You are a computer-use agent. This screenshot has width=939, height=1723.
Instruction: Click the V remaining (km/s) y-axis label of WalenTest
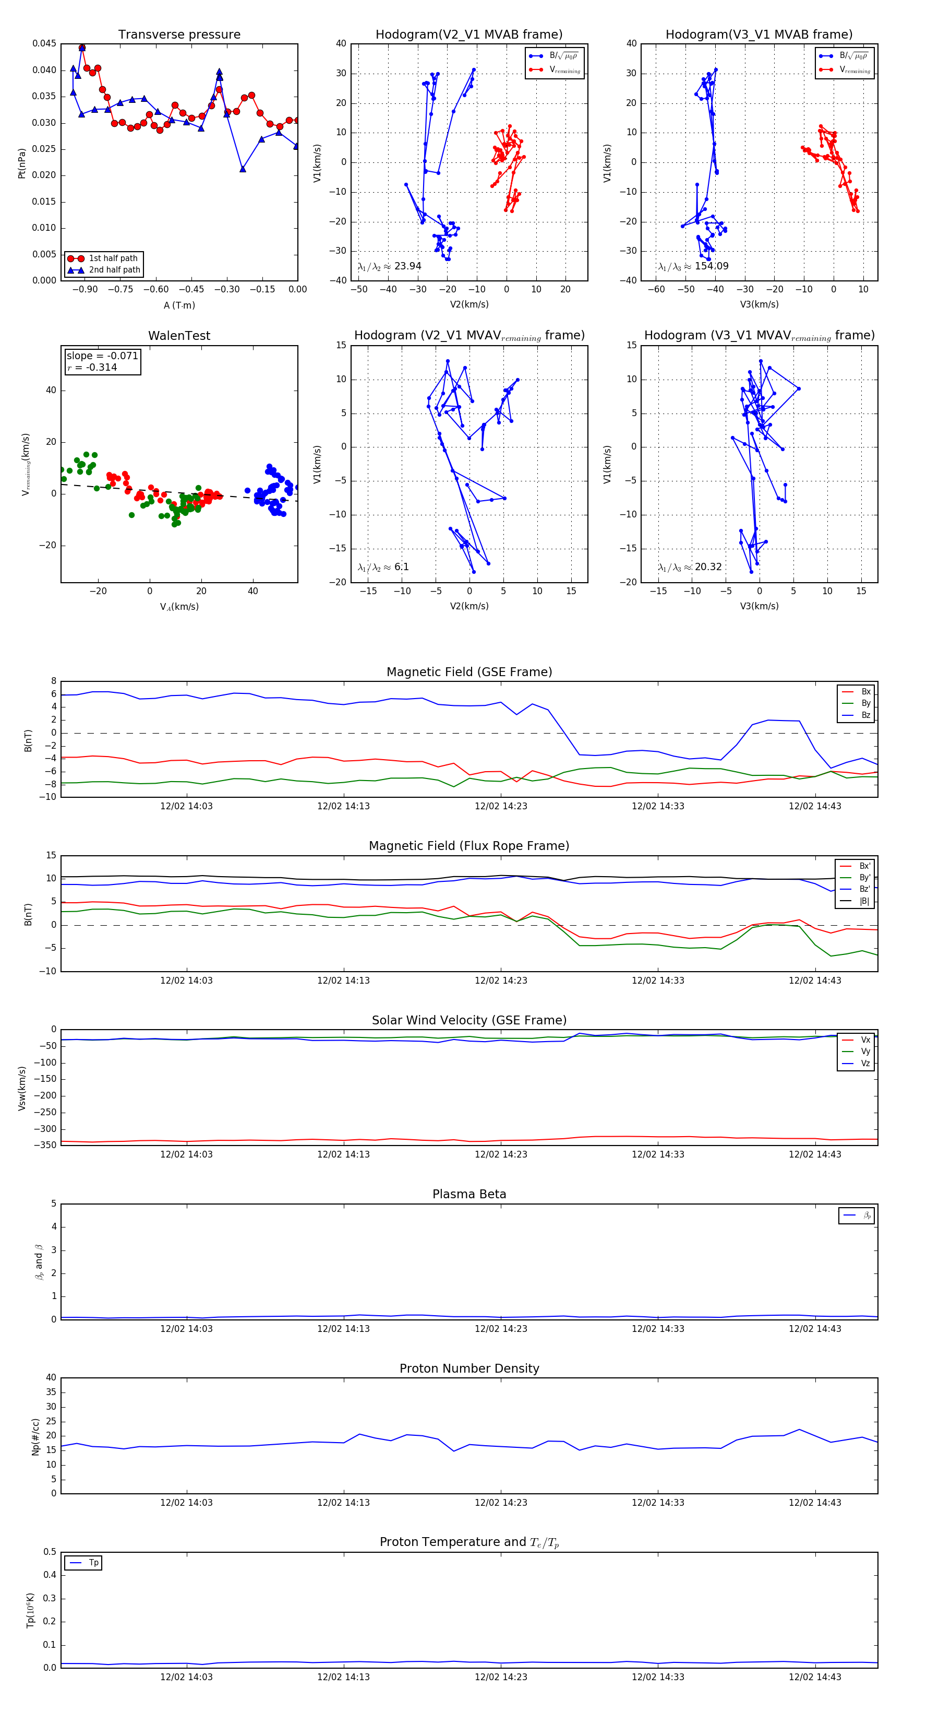click(26, 464)
